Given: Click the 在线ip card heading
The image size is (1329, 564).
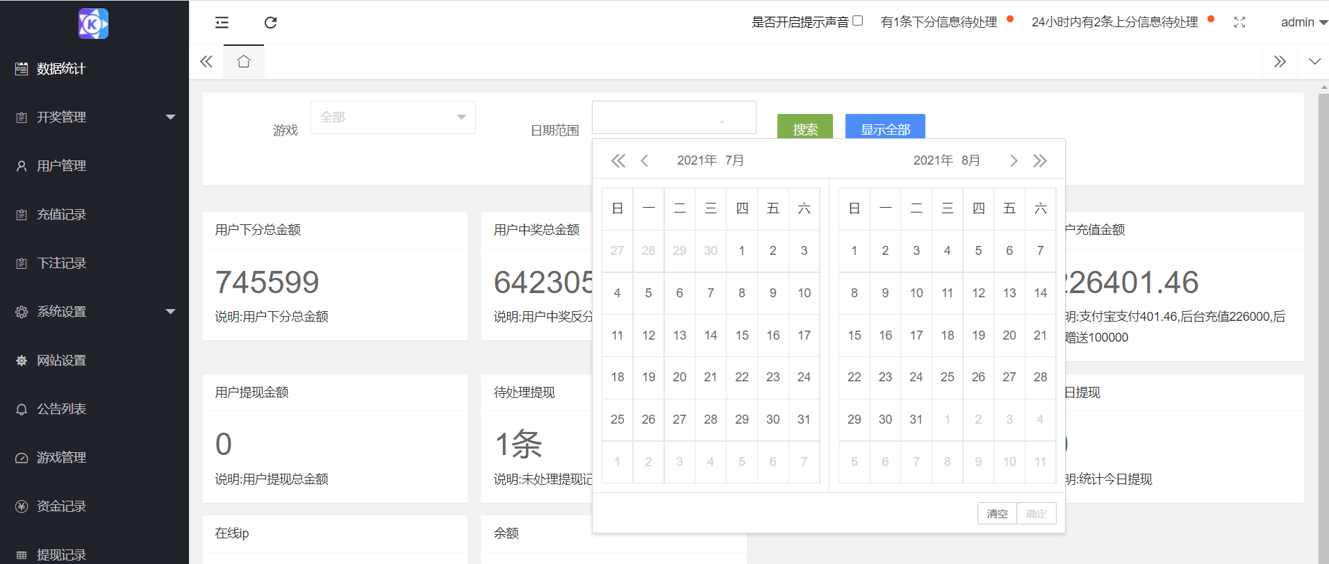Looking at the screenshot, I should coord(232,533).
